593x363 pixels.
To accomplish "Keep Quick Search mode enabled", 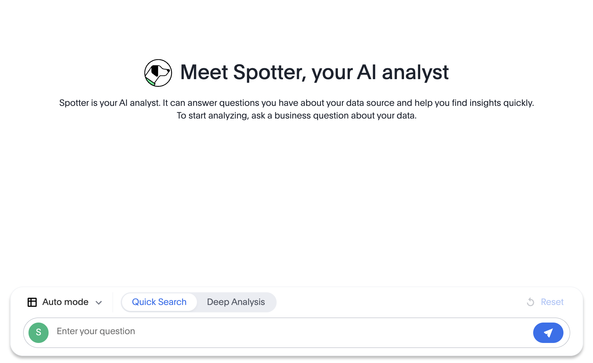I will click(159, 302).
